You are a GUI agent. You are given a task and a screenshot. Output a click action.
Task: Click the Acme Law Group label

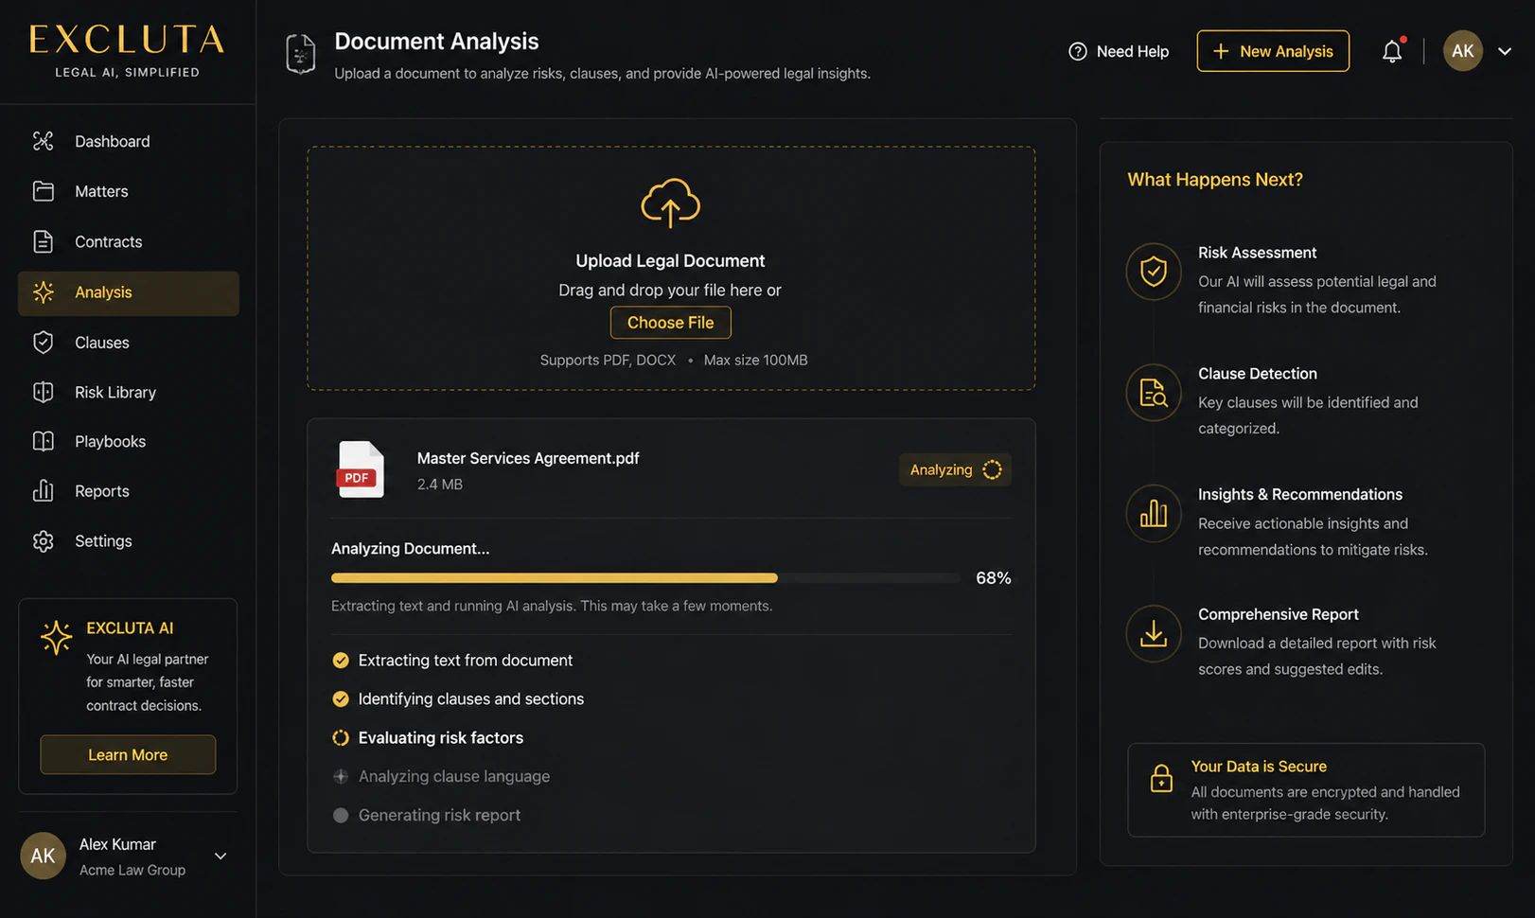click(x=132, y=871)
